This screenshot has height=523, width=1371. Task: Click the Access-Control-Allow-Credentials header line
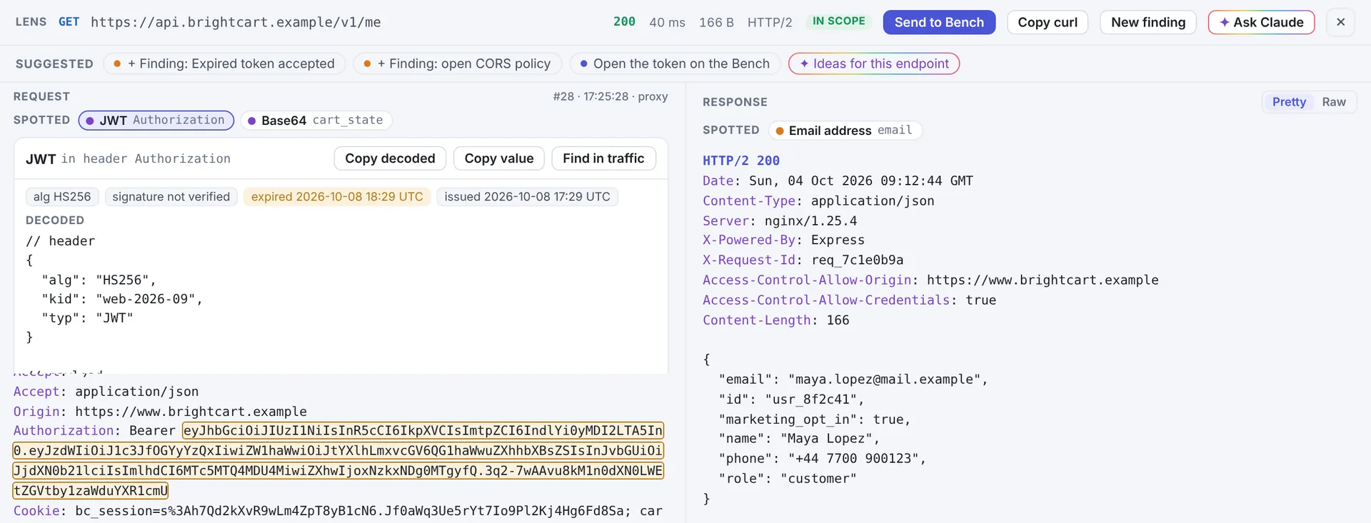coord(849,300)
